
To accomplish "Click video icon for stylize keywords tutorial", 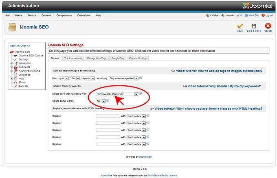I will [x=185, y=86].
